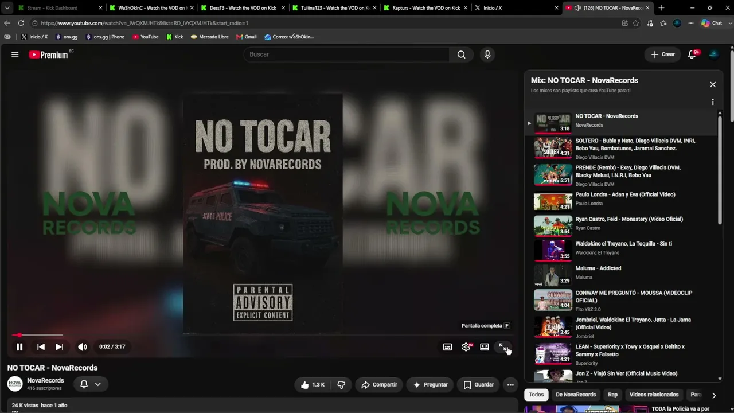Play Paulo Londra - Adan y Eva
The width and height of the screenshot is (734, 413).
[x=622, y=201]
